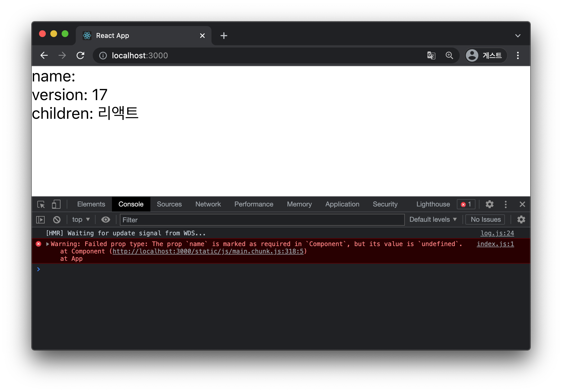The width and height of the screenshot is (562, 392).
Task: Click the inspect element picker icon
Action: (x=41, y=204)
